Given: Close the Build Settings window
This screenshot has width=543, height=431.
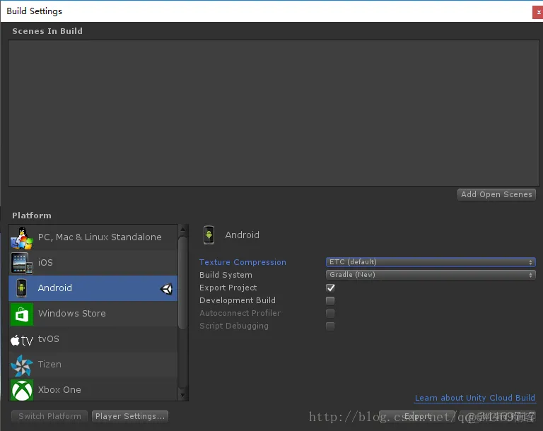Looking at the screenshot, I should [538, 13].
